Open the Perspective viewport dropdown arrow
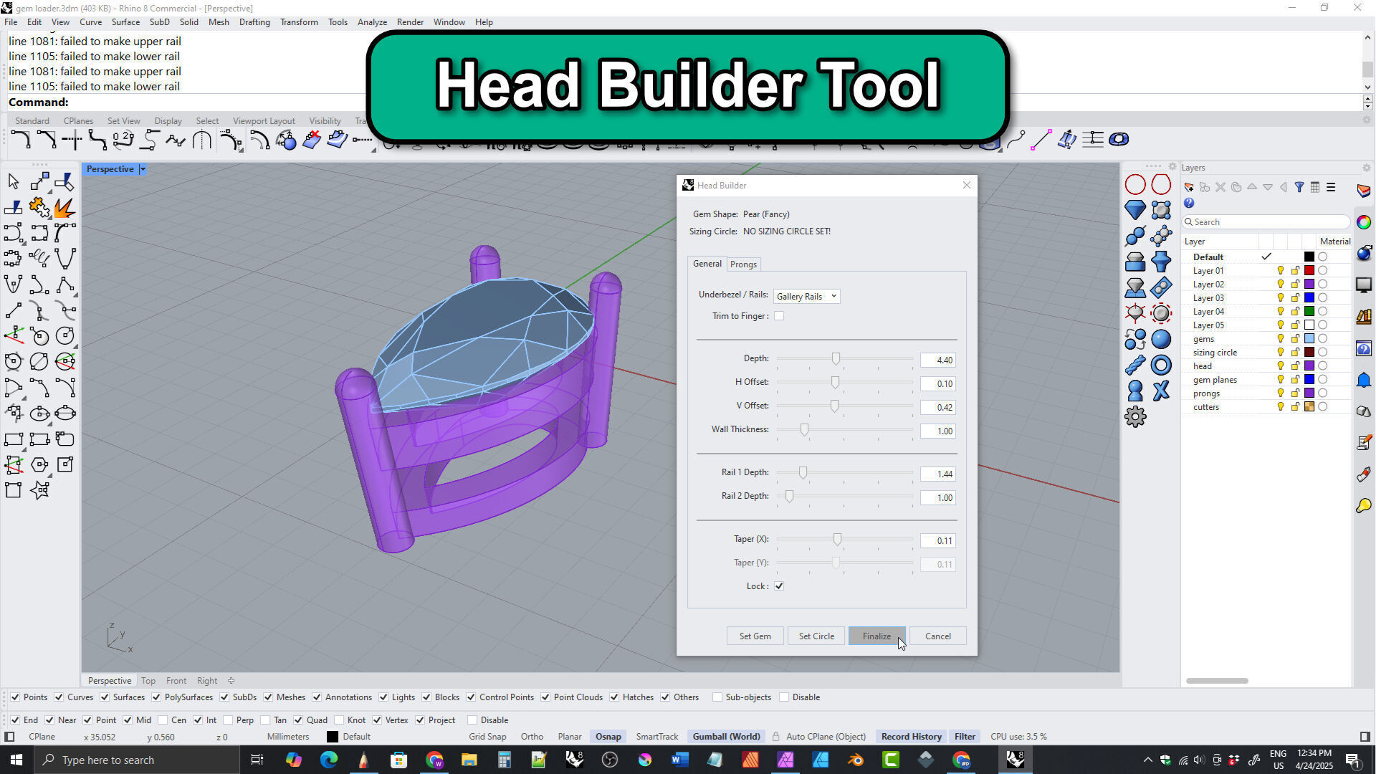 pos(143,169)
